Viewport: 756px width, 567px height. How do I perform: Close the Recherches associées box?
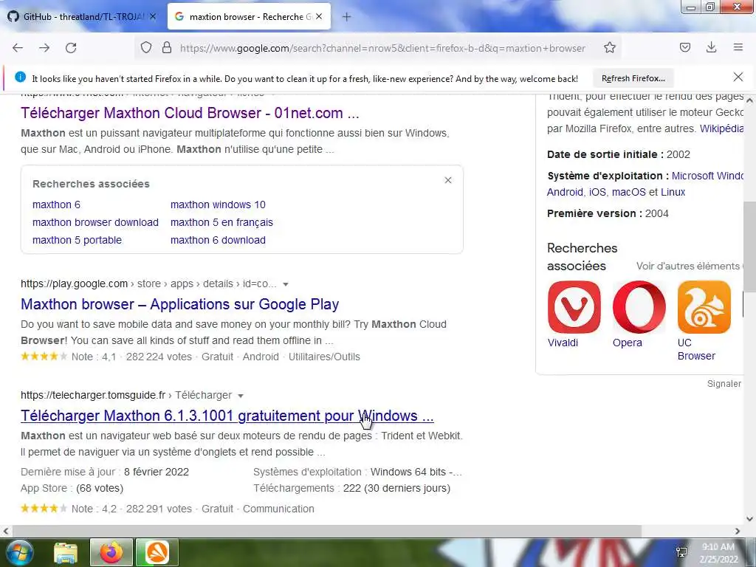(x=448, y=180)
